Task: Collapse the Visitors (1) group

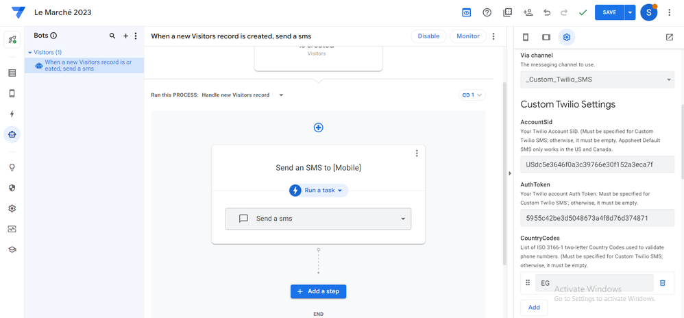Action: pos(30,52)
